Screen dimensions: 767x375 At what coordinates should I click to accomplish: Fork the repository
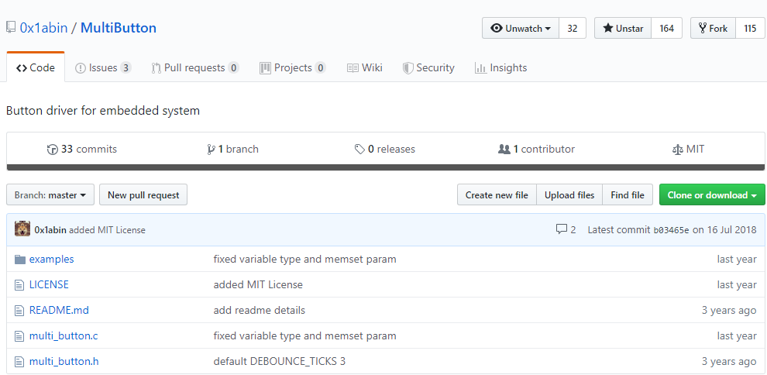coord(713,29)
